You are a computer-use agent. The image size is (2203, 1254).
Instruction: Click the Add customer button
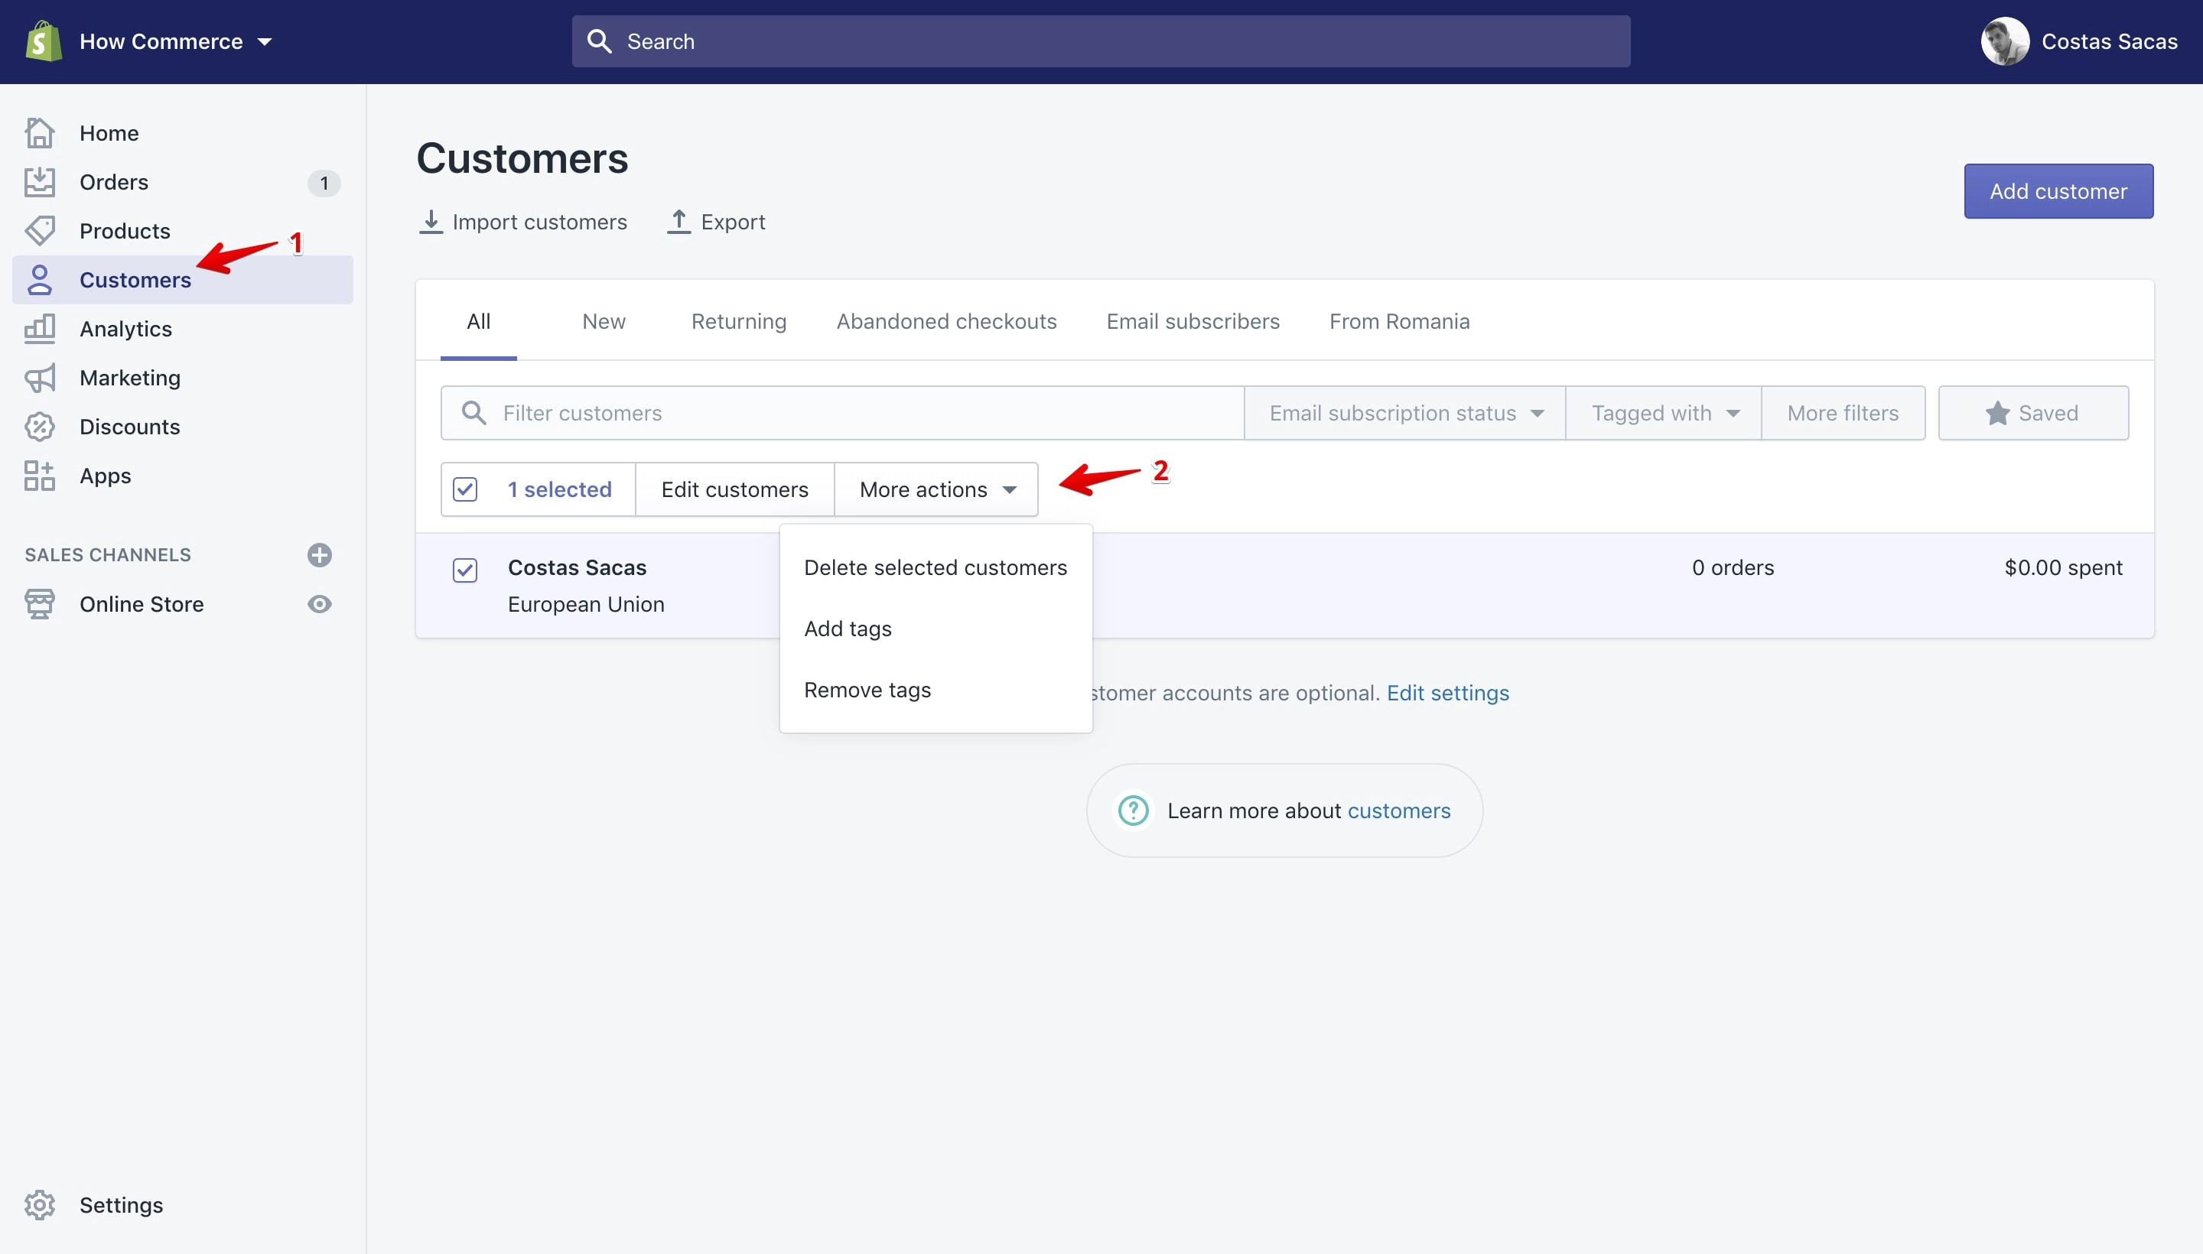click(2058, 191)
